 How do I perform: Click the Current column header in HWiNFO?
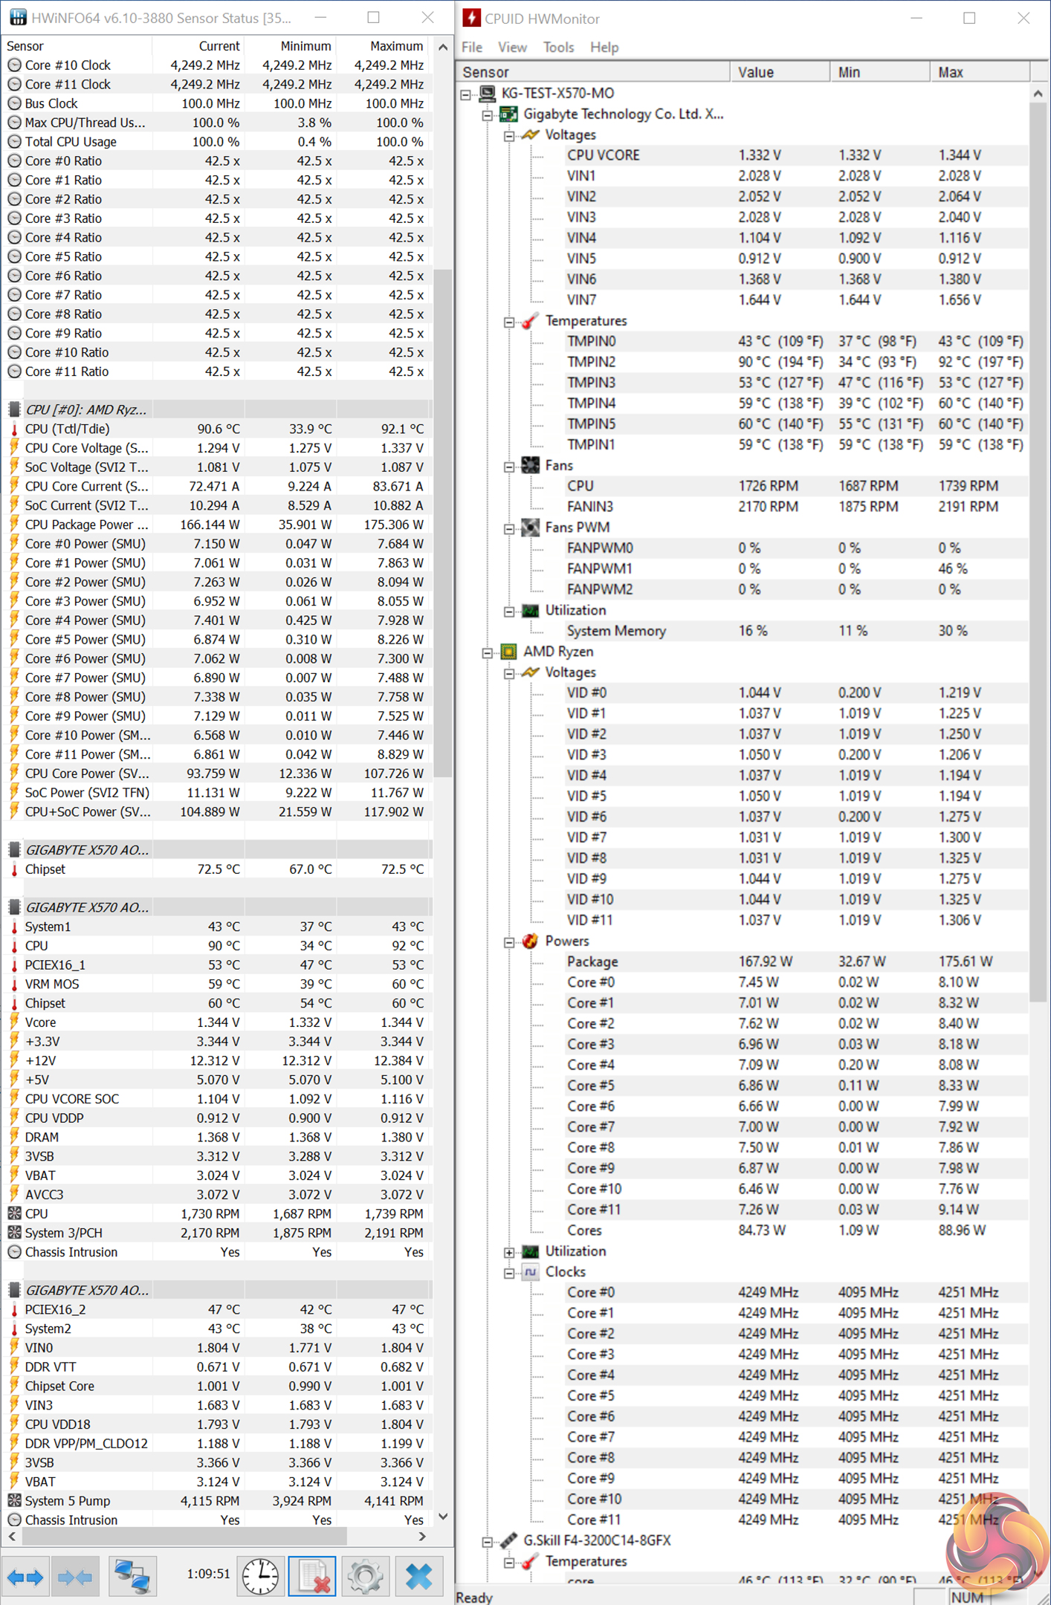coord(198,46)
